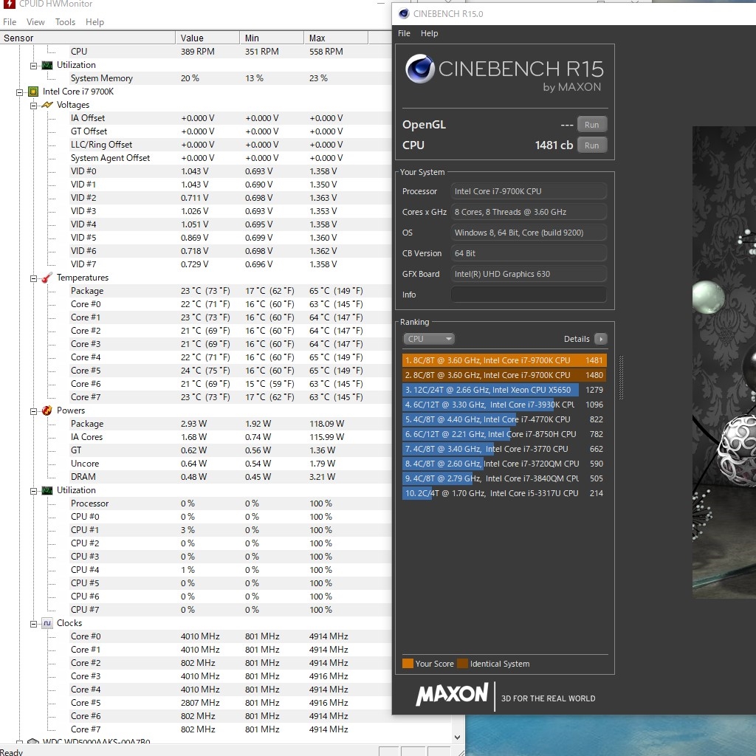Open HWMonitor File menu

10,21
